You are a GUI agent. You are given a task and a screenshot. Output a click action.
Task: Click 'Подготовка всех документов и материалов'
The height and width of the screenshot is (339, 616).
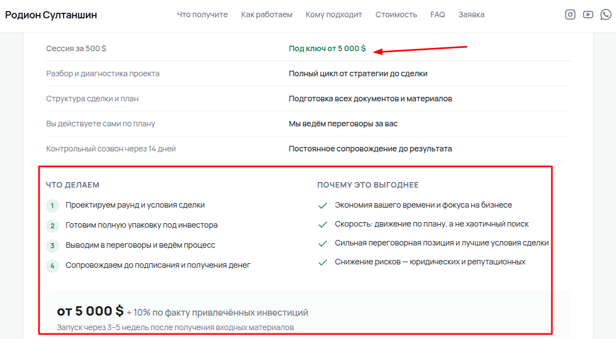coord(371,99)
